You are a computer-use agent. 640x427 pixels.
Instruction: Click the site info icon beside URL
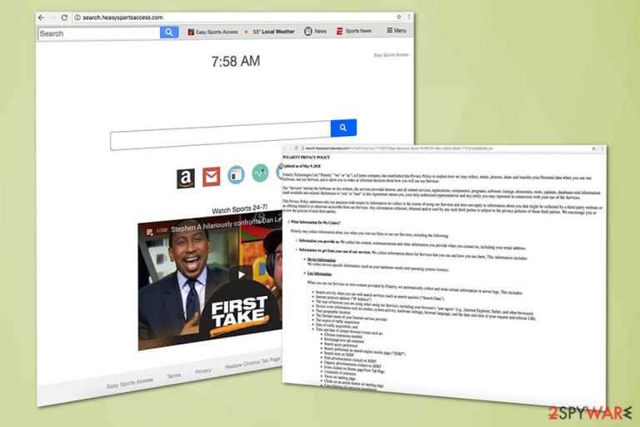tap(77, 18)
